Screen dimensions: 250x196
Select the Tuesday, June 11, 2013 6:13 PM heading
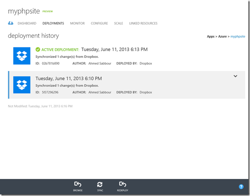coord(115,49)
